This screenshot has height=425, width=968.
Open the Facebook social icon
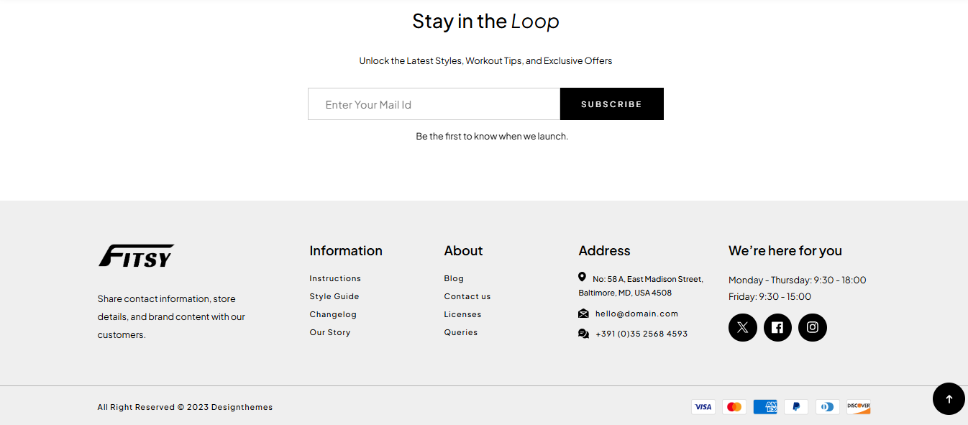(x=777, y=327)
